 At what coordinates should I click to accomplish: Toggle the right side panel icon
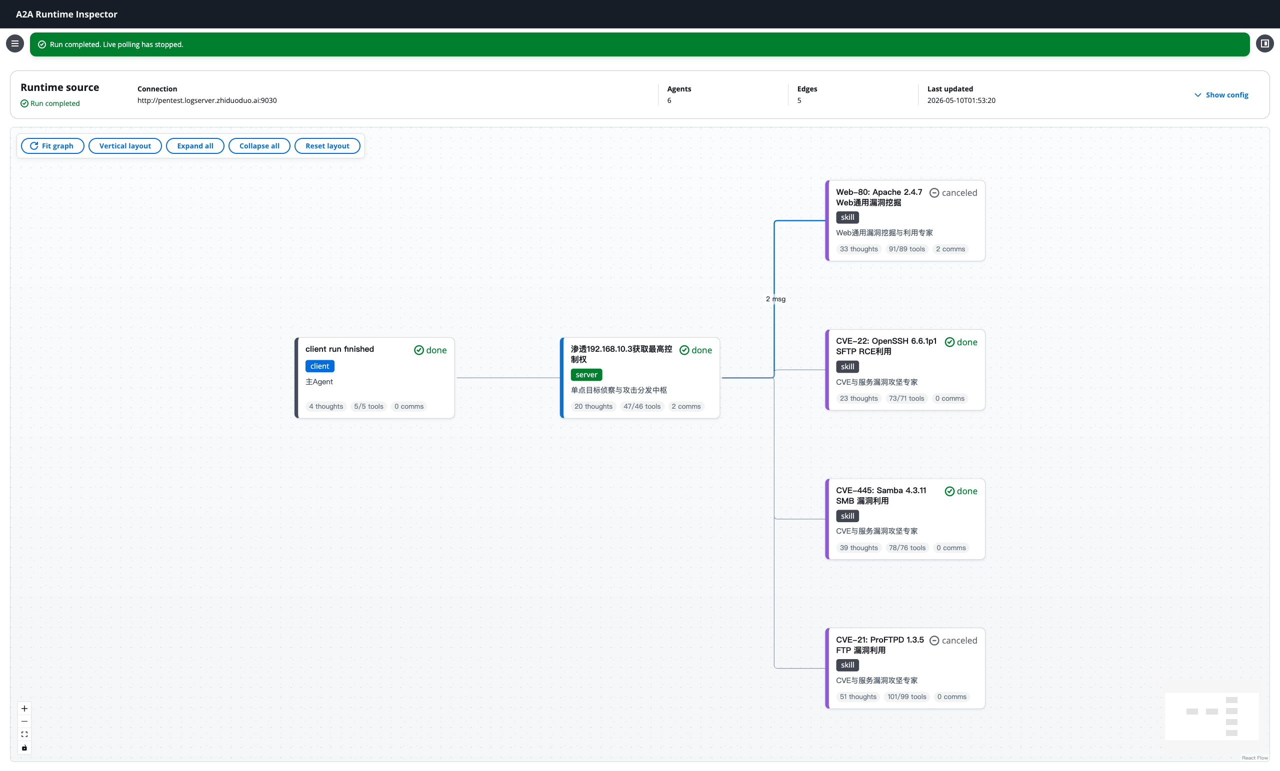tap(1265, 43)
